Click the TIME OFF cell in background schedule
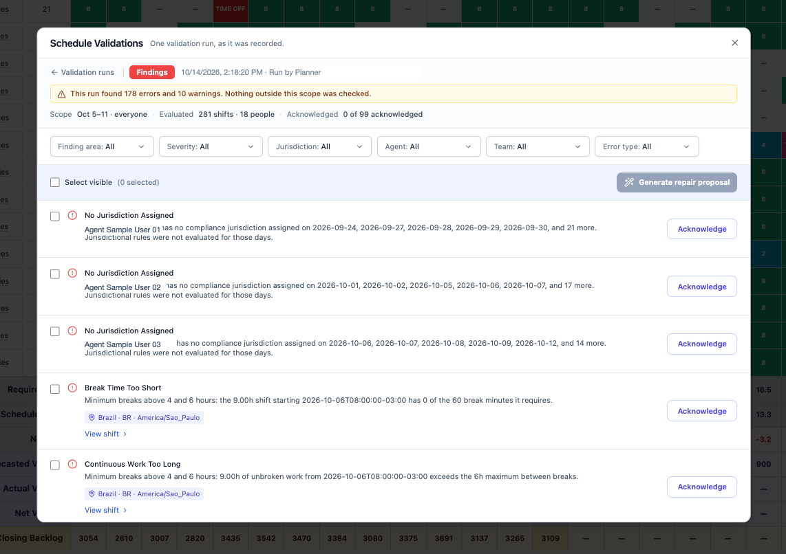 (231, 9)
